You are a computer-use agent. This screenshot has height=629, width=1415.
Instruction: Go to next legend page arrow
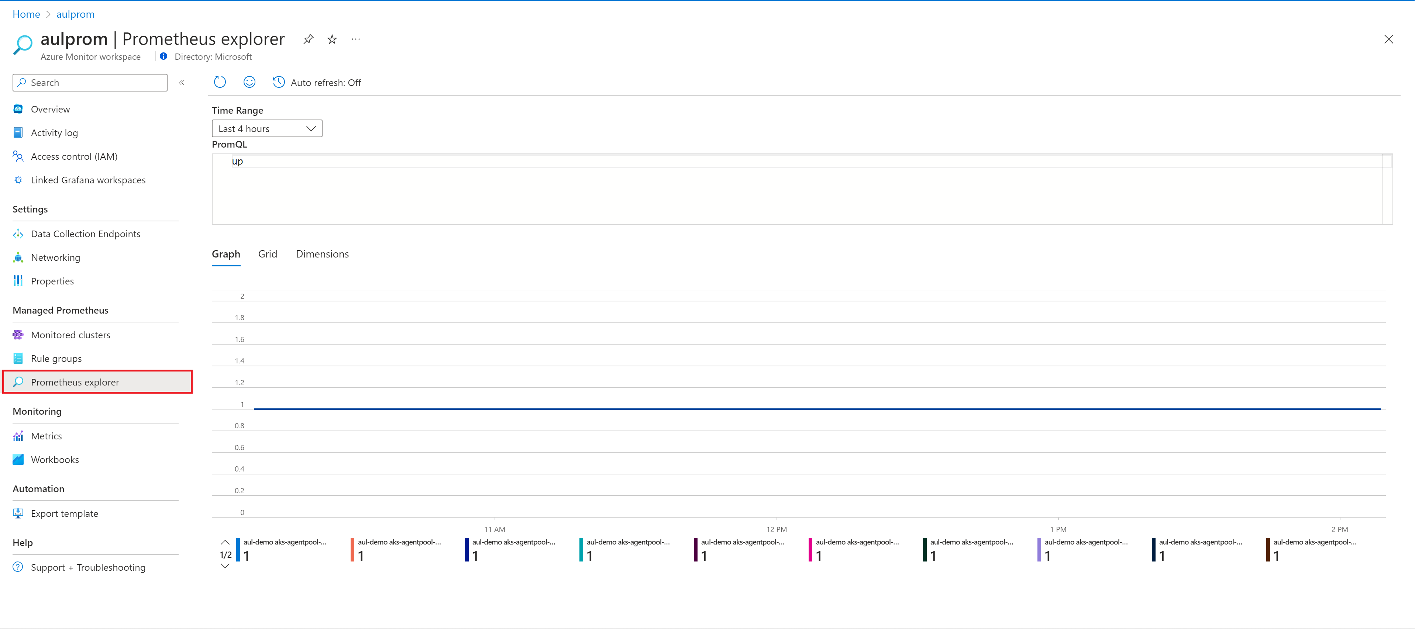(225, 566)
